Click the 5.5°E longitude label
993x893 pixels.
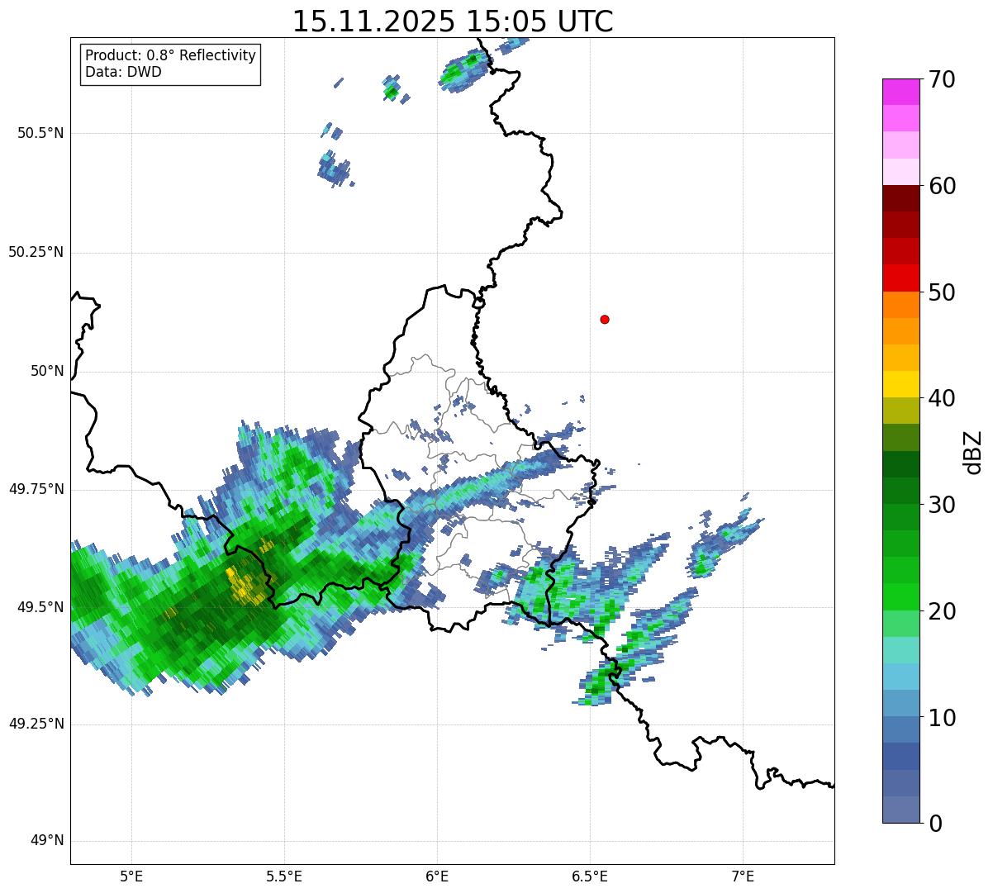tap(285, 876)
